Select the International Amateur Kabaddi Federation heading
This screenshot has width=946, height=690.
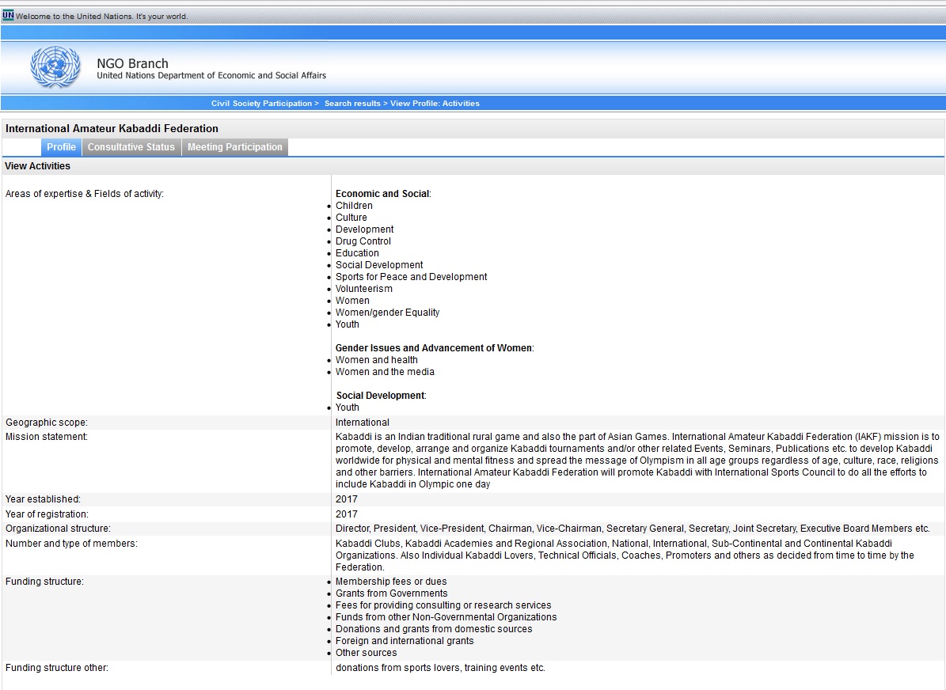pyautogui.click(x=112, y=128)
